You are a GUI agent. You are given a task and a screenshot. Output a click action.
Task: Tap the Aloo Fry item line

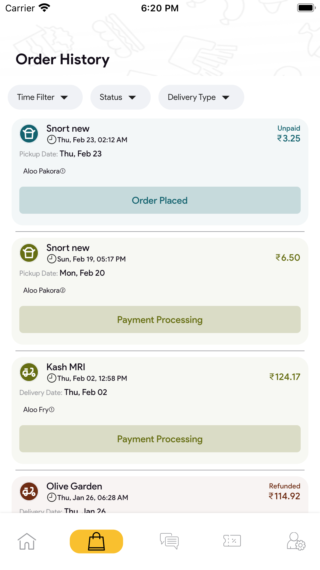[x=39, y=410]
